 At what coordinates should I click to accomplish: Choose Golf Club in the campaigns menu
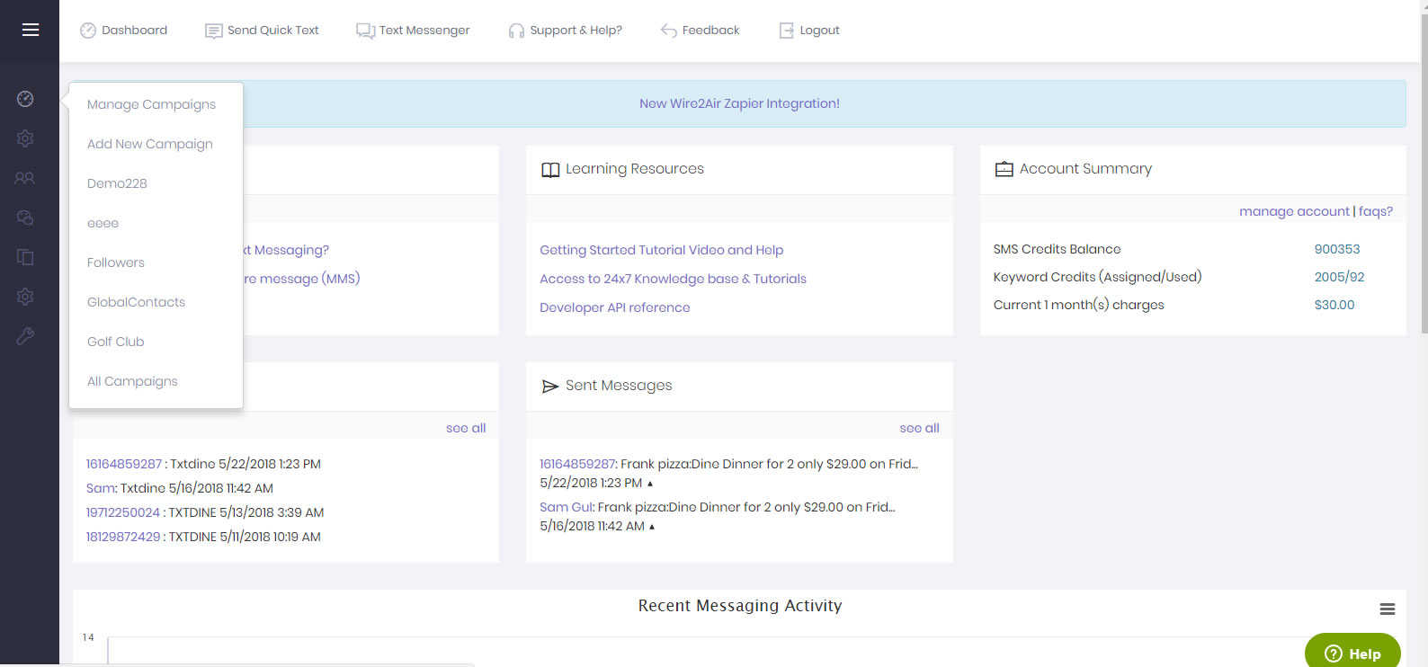click(x=116, y=342)
